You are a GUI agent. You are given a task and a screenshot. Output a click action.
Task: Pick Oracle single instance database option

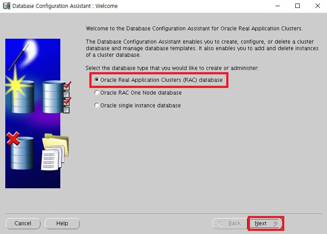click(x=137, y=106)
